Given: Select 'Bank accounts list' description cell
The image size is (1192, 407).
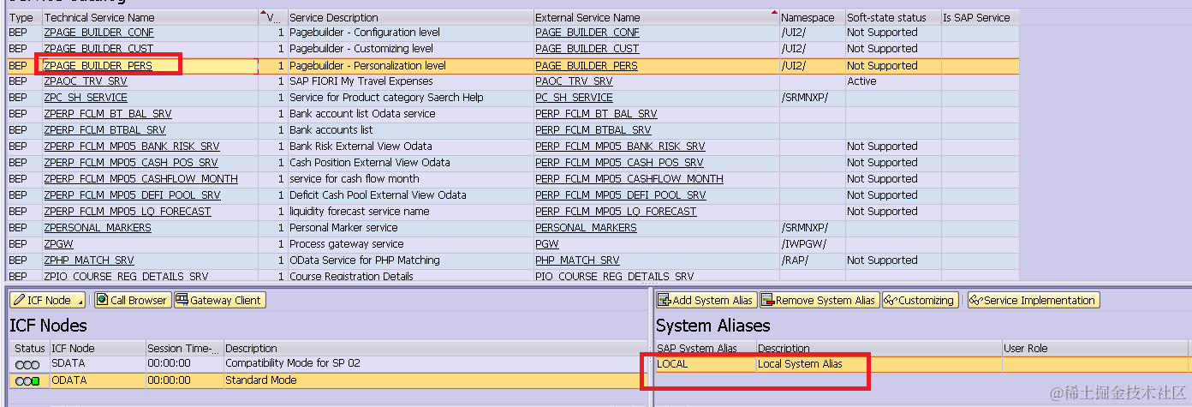Looking at the screenshot, I should [410, 130].
